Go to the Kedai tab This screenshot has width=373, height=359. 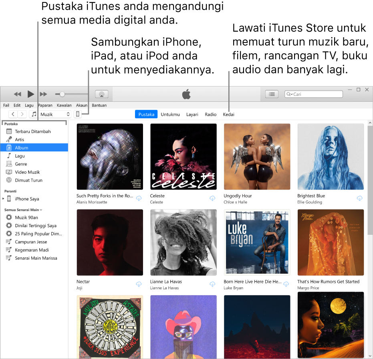click(x=228, y=114)
